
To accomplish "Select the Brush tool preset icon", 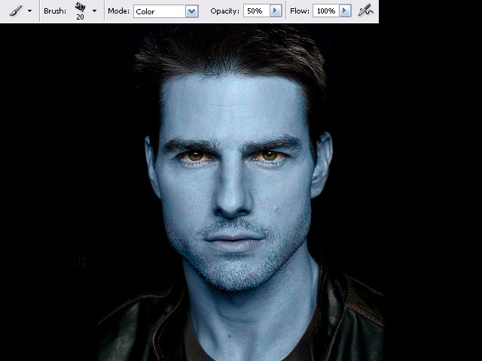I will tap(16, 11).
